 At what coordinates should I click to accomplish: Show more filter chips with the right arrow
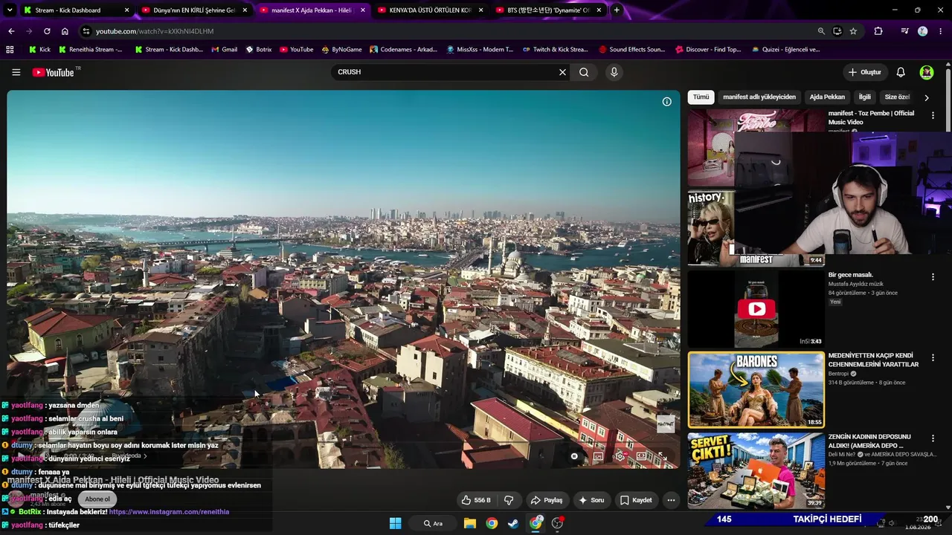pos(926,97)
